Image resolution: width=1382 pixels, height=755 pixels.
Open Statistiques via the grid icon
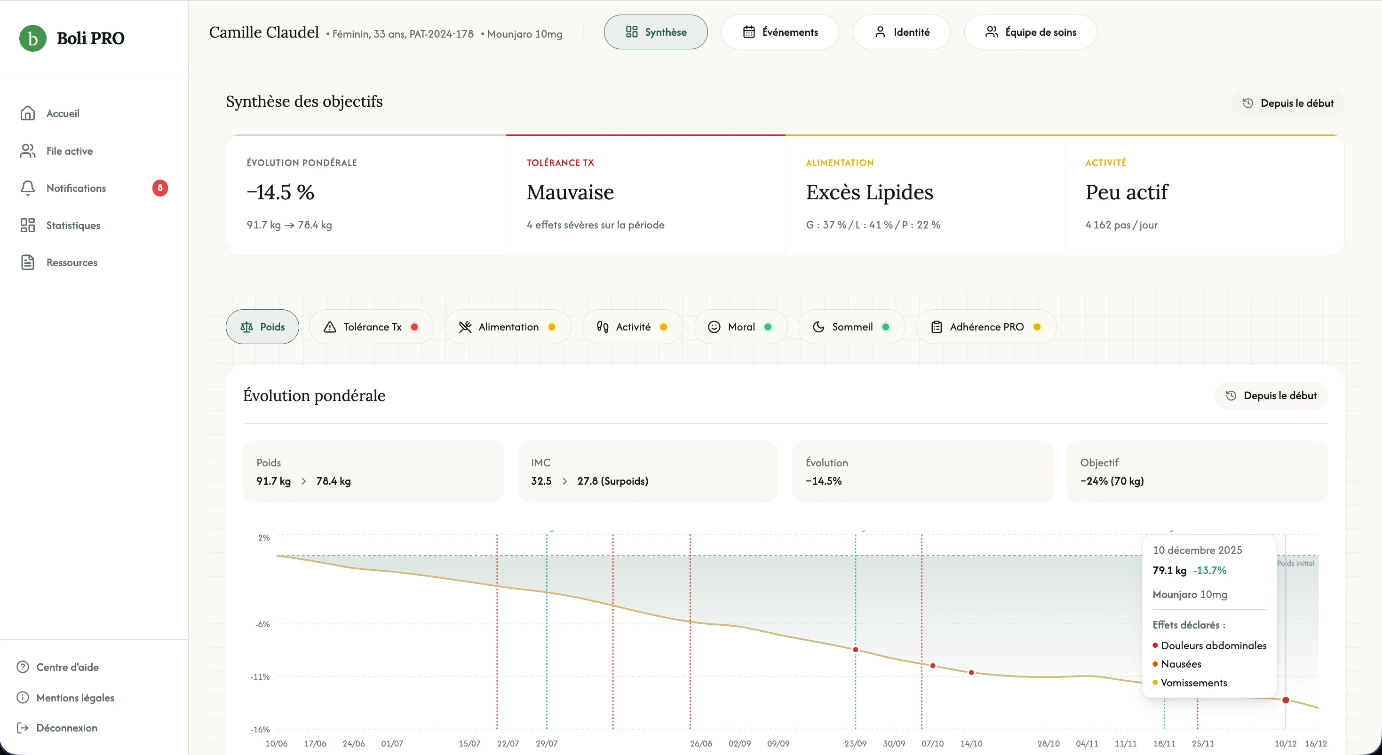click(x=27, y=225)
